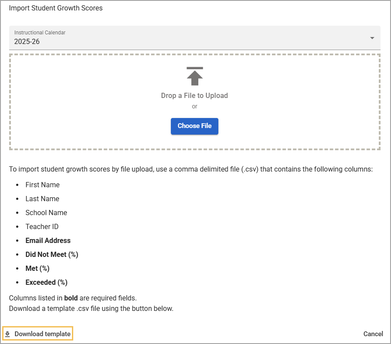Click Download template button
This screenshot has width=391, height=344.
tap(37, 334)
